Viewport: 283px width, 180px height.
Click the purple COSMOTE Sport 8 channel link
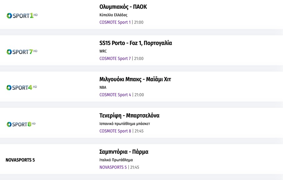pos(115,131)
